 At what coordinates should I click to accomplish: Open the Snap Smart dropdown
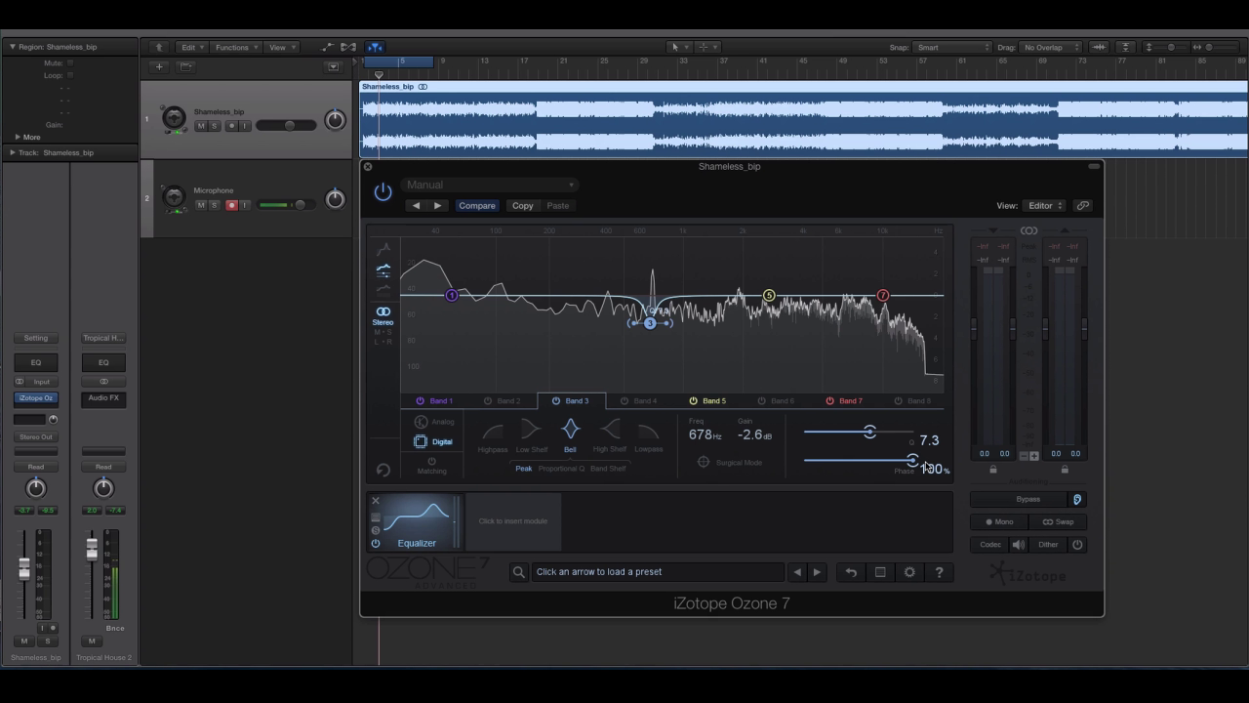952,47
